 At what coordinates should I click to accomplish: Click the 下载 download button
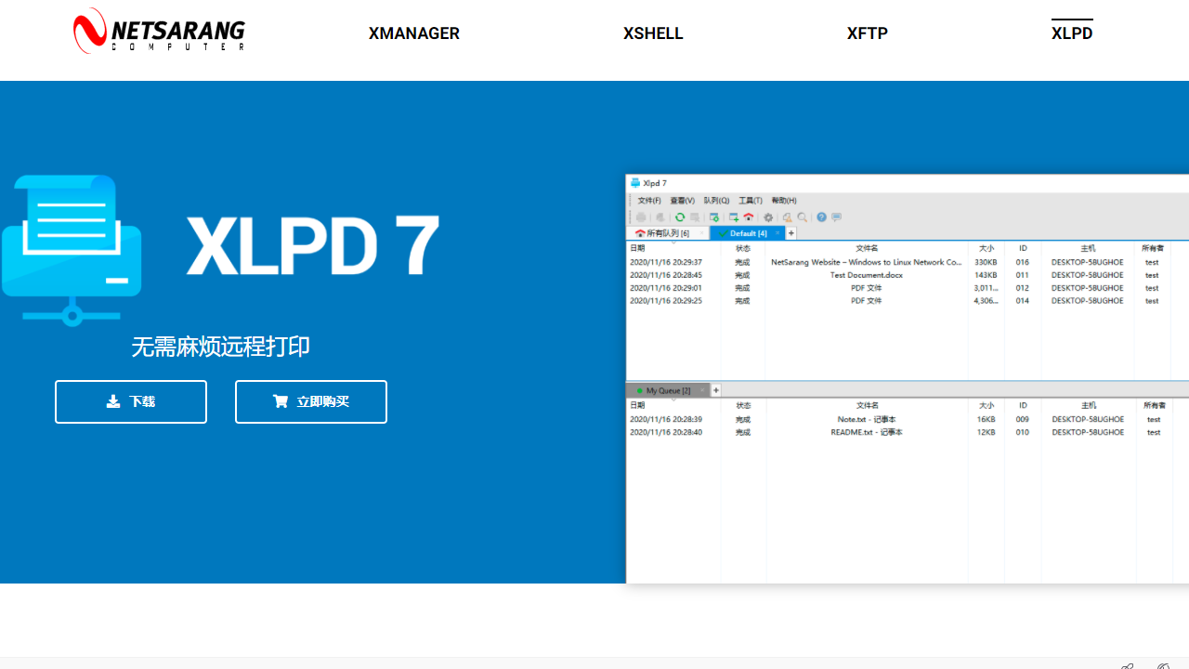click(130, 401)
